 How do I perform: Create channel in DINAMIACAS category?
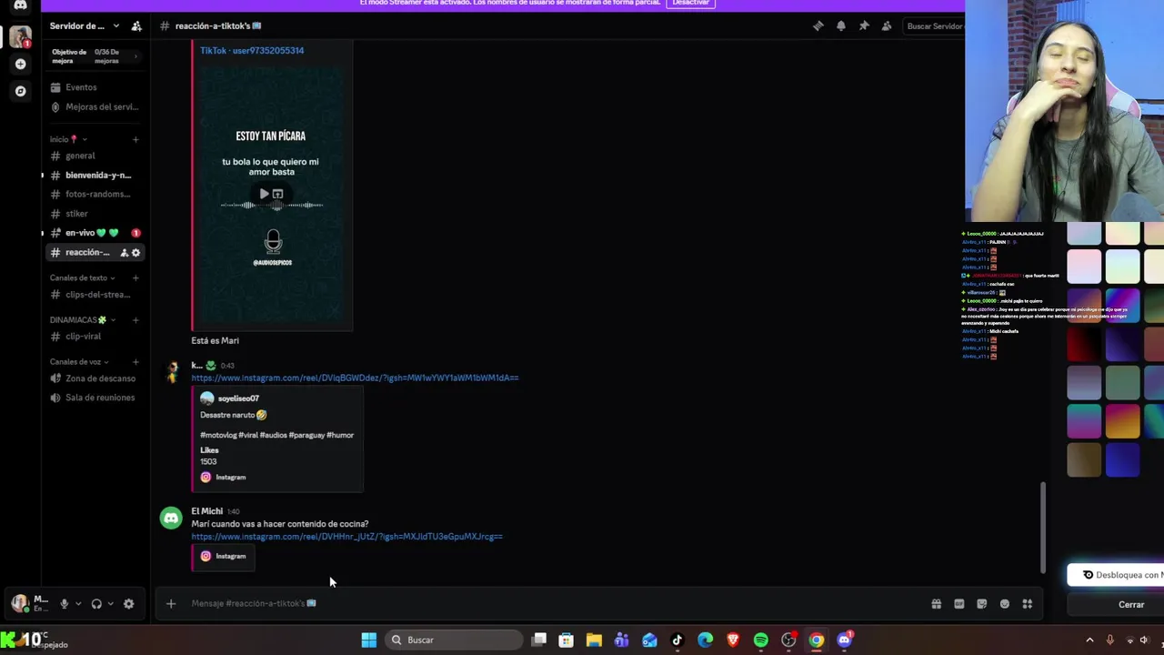point(135,320)
